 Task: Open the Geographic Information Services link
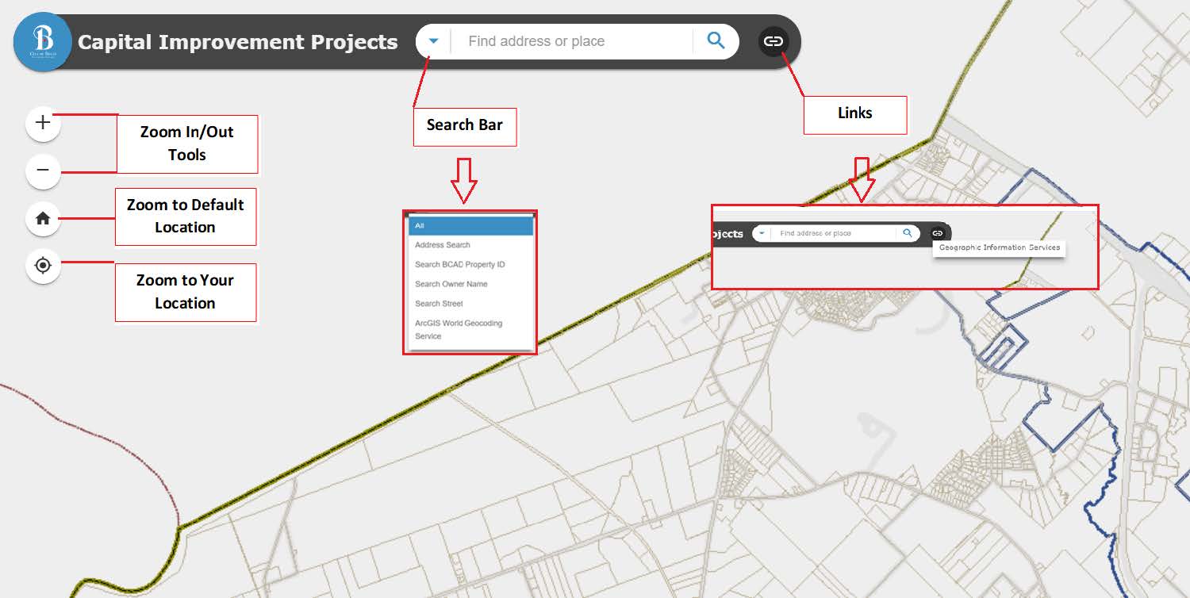(x=999, y=247)
